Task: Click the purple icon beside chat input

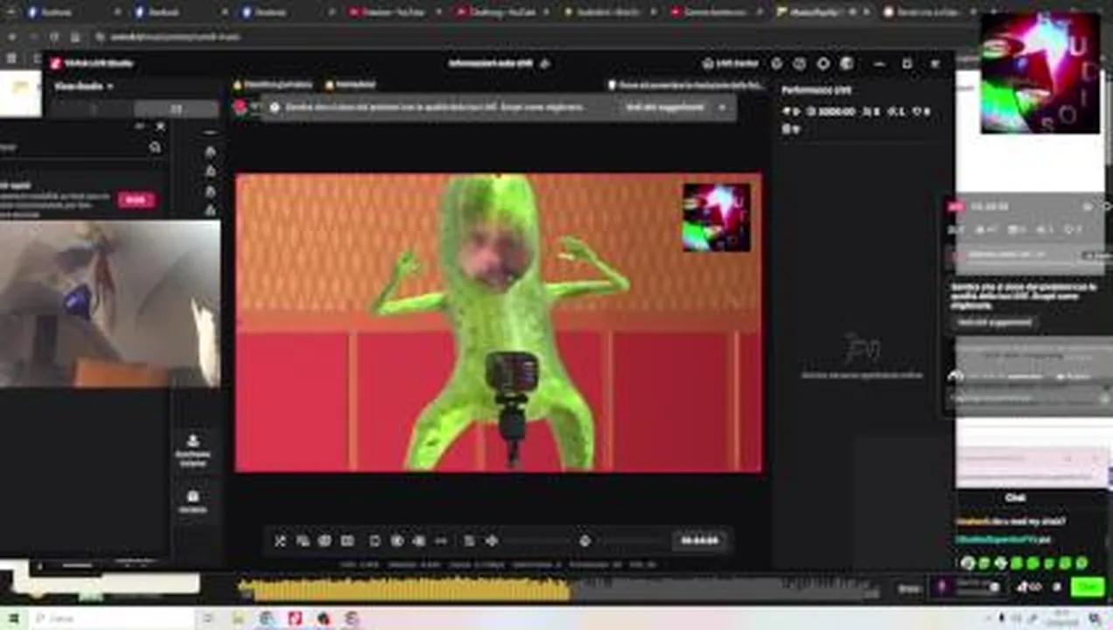Action: pos(942,586)
